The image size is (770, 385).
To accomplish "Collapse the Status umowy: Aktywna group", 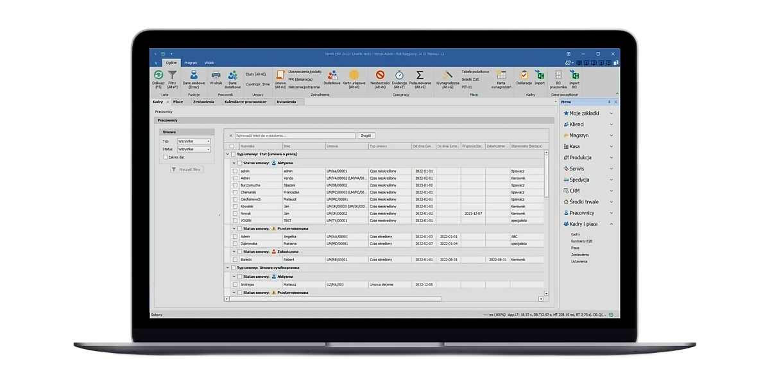I will (x=234, y=163).
